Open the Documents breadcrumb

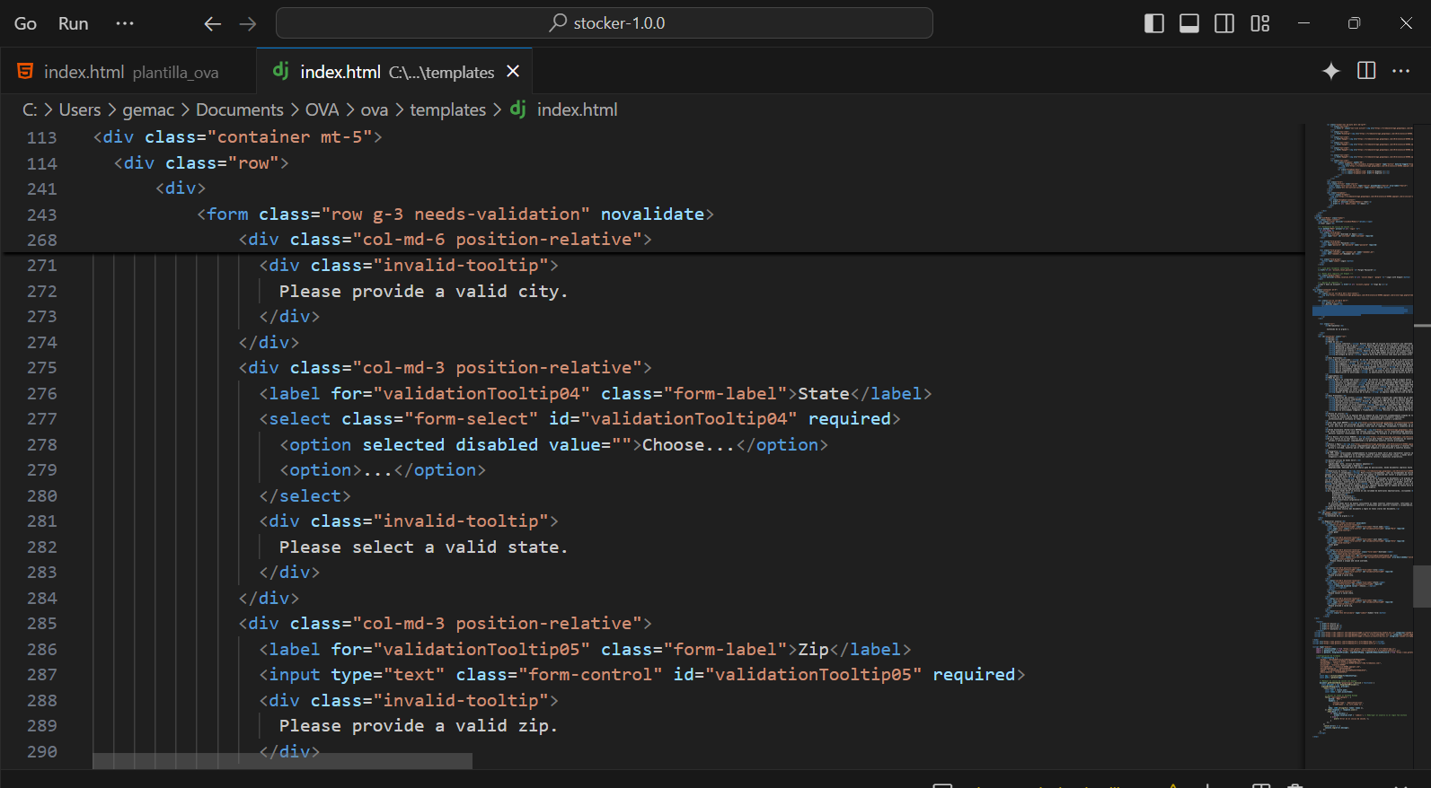pos(240,109)
